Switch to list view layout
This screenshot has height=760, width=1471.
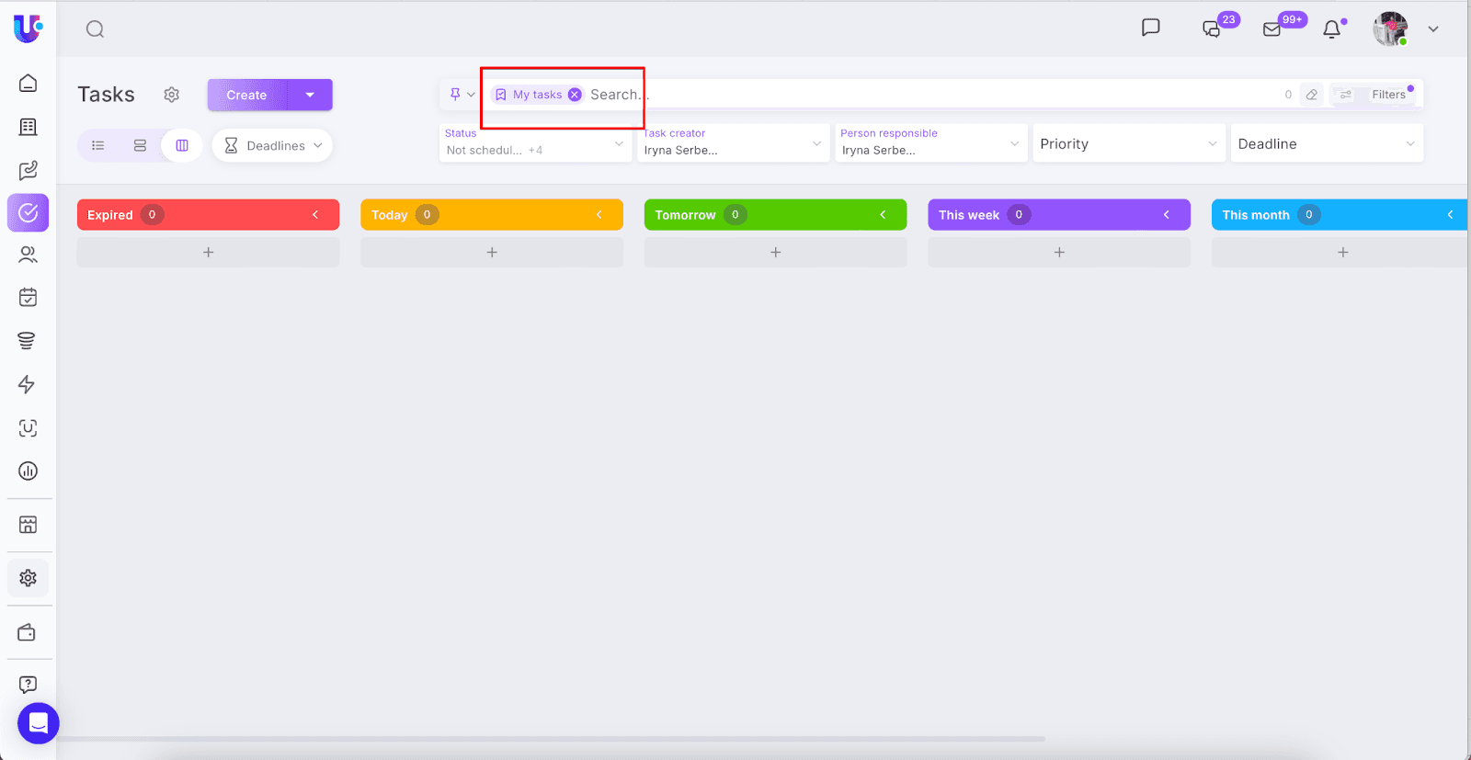pos(98,145)
